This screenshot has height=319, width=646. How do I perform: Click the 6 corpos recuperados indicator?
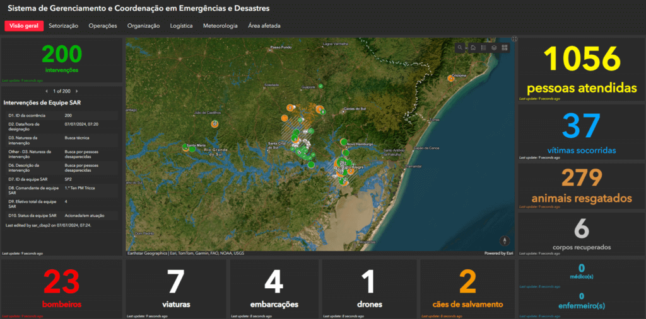coord(582,233)
